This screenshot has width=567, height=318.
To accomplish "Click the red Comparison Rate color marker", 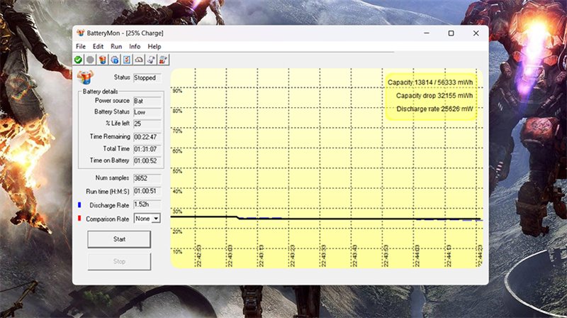I will click(79, 219).
